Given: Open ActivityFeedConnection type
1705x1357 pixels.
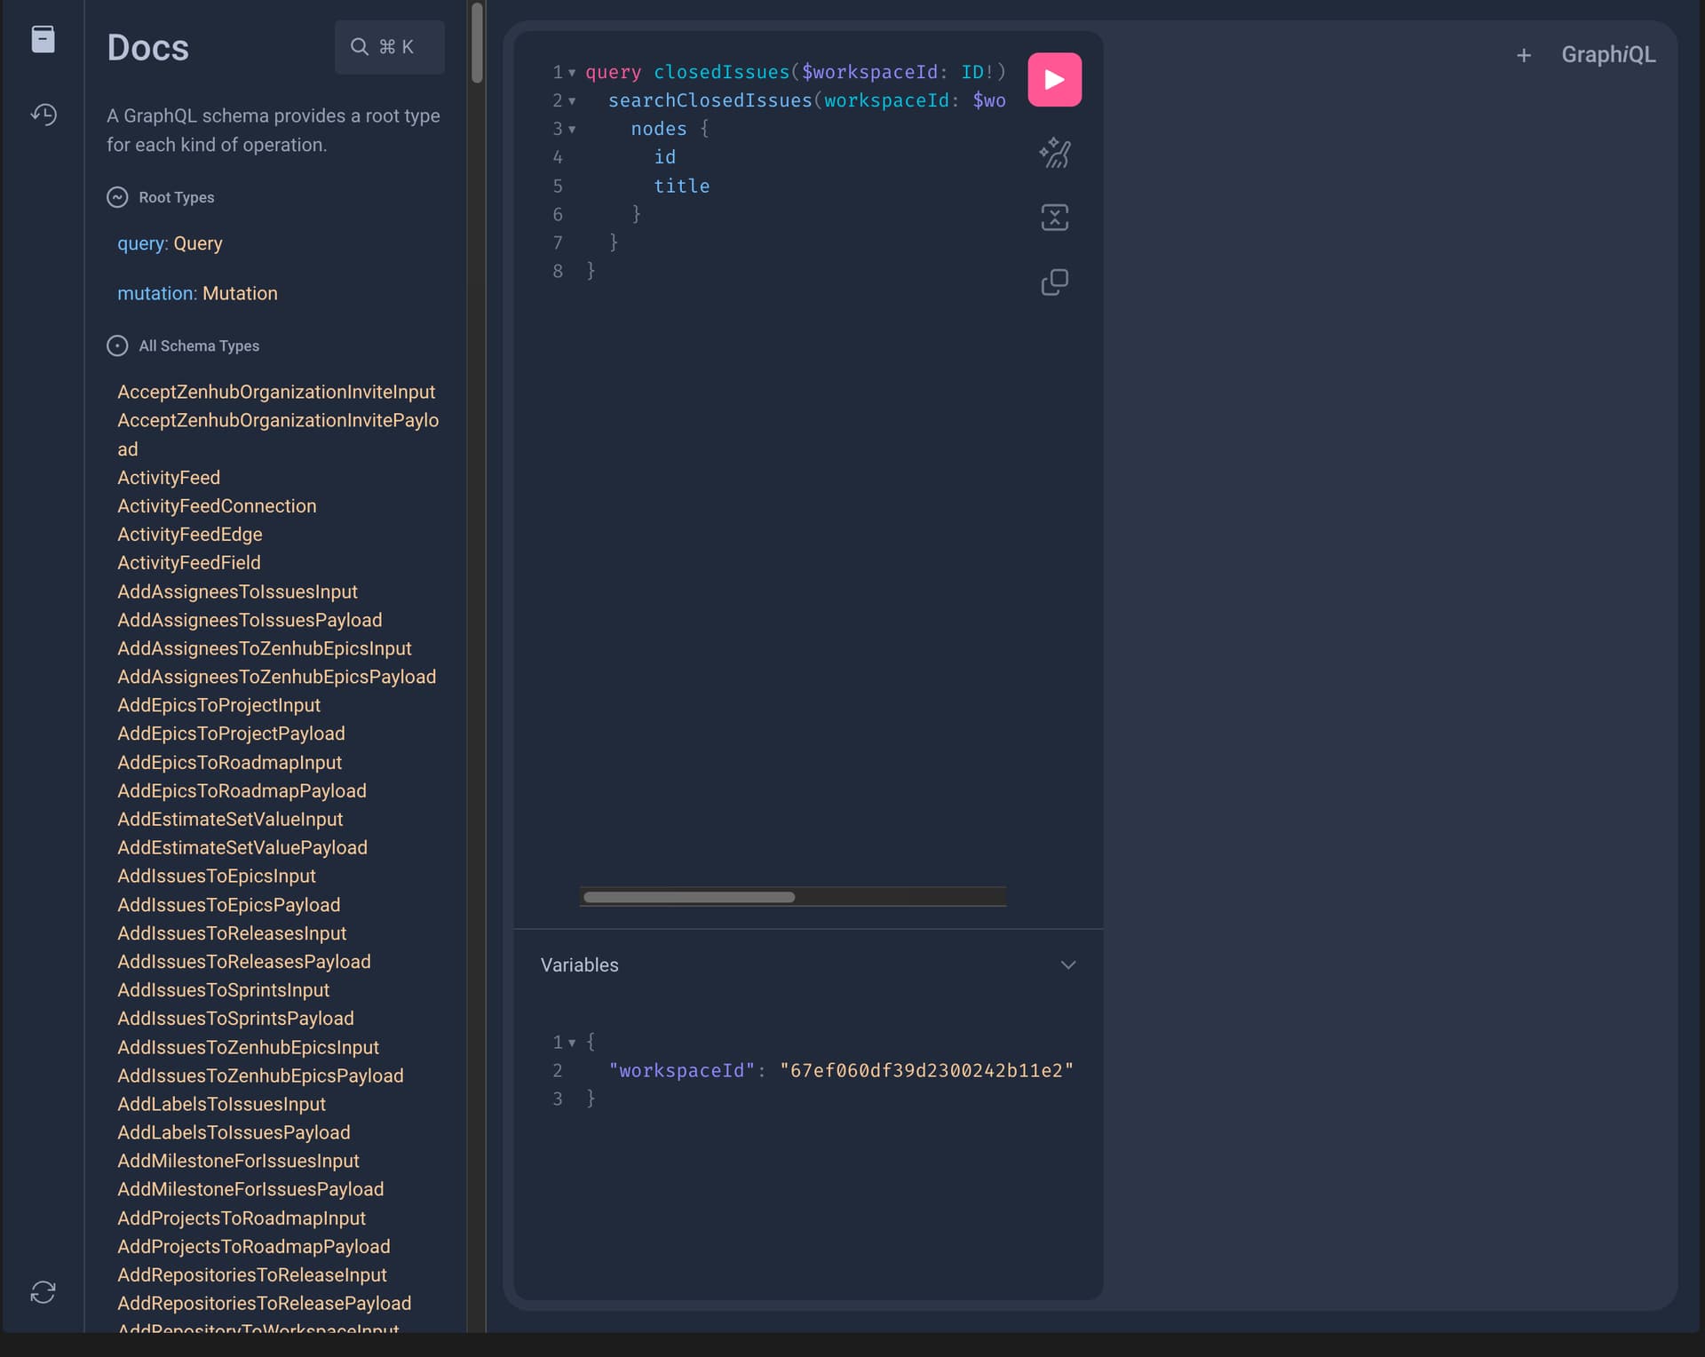Looking at the screenshot, I should [217, 506].
